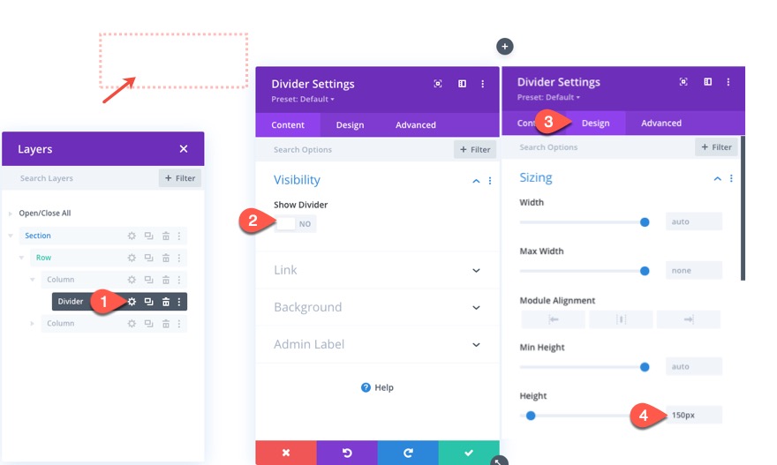Image resolution: width=777 pixels, height=465 pixels.
Task: Collapse the Visibility section chevron
Action: click(476, 181)
